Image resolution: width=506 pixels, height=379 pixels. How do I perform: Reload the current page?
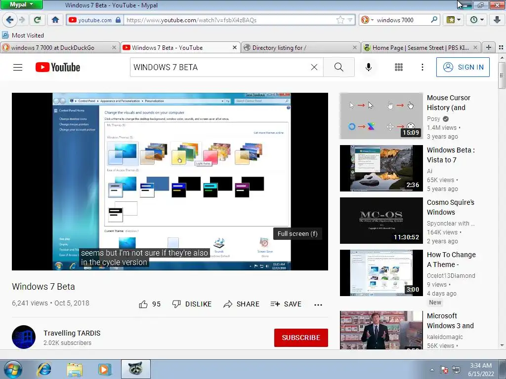[37, 20]
